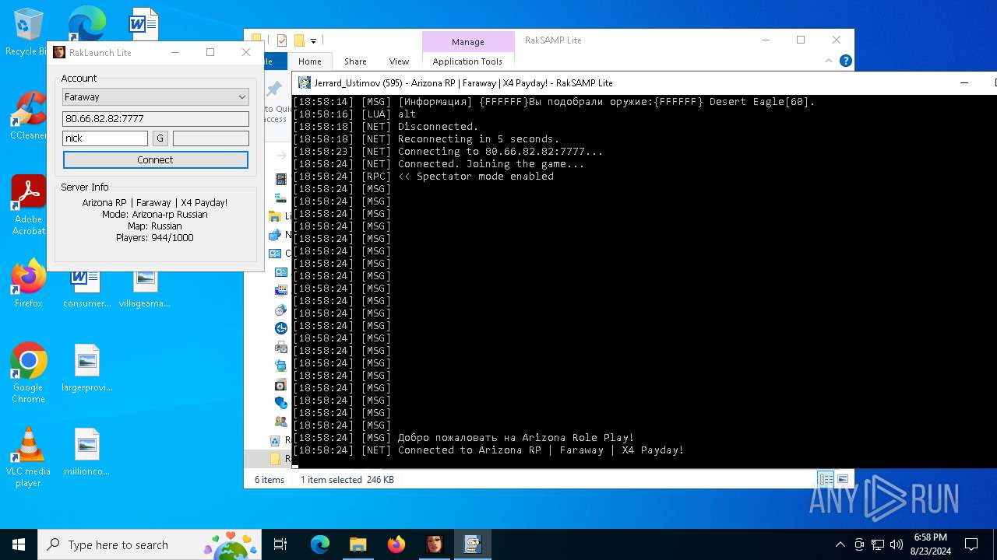This screenshot has height=560, width=997.
Task: Click the server address field 80.66.82.82:7777
Action: point(156,118)
